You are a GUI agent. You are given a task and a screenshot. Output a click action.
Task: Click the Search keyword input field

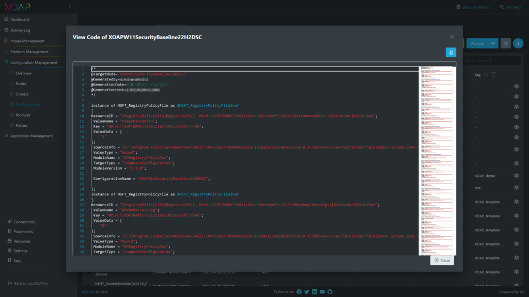click(492, 61)
